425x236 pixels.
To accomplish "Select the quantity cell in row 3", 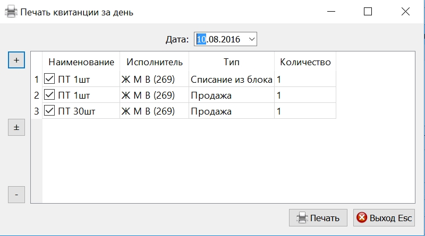I will point(305,111).
